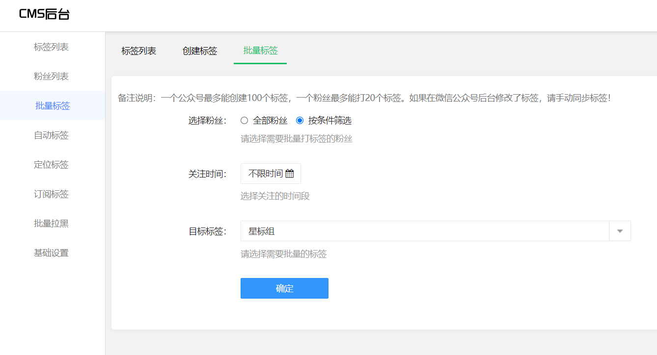
Task: Select the 批量标签 top tab
Action: pyautogui.click(x=260, y=50)
